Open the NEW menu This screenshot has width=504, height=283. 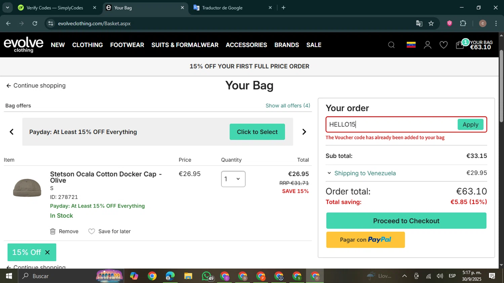pyautogui.click(x=58, y=45)
